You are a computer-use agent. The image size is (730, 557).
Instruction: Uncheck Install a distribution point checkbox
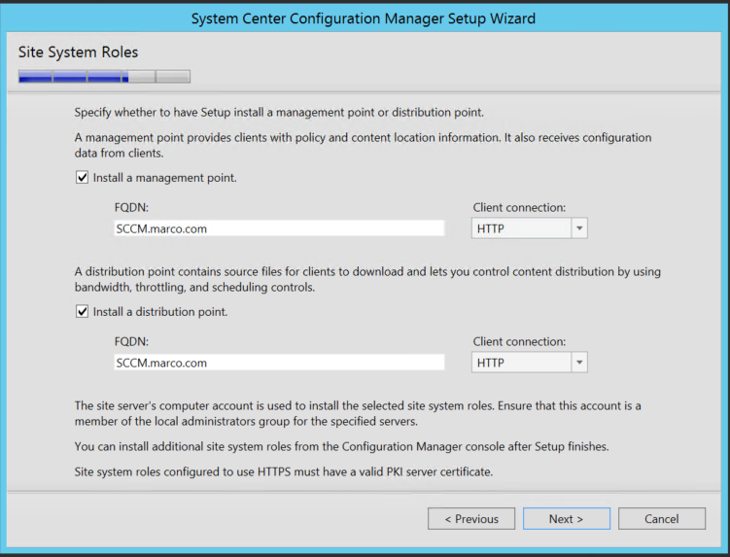pyautogui.click(x=82, y=312)
